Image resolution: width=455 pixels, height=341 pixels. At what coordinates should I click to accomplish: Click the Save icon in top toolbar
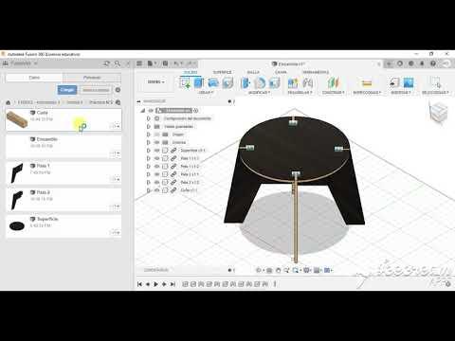165,63
